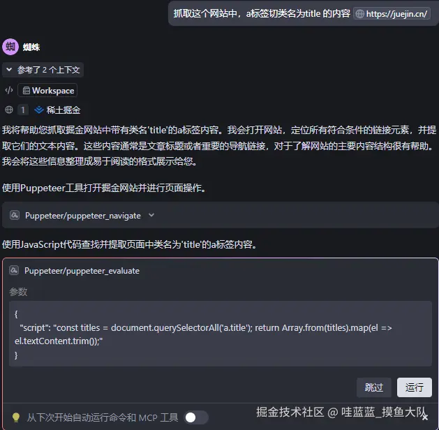Select the Puppeteer/puppeteer_evaluate tool title
The width and height of the screenshot is (439, 430).
coord(82,271)
